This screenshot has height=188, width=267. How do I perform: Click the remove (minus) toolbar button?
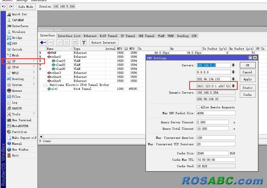[x=51, y=43]
